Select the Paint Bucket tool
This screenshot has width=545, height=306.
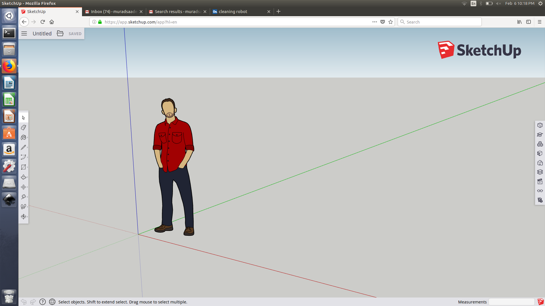coord(24,137)
